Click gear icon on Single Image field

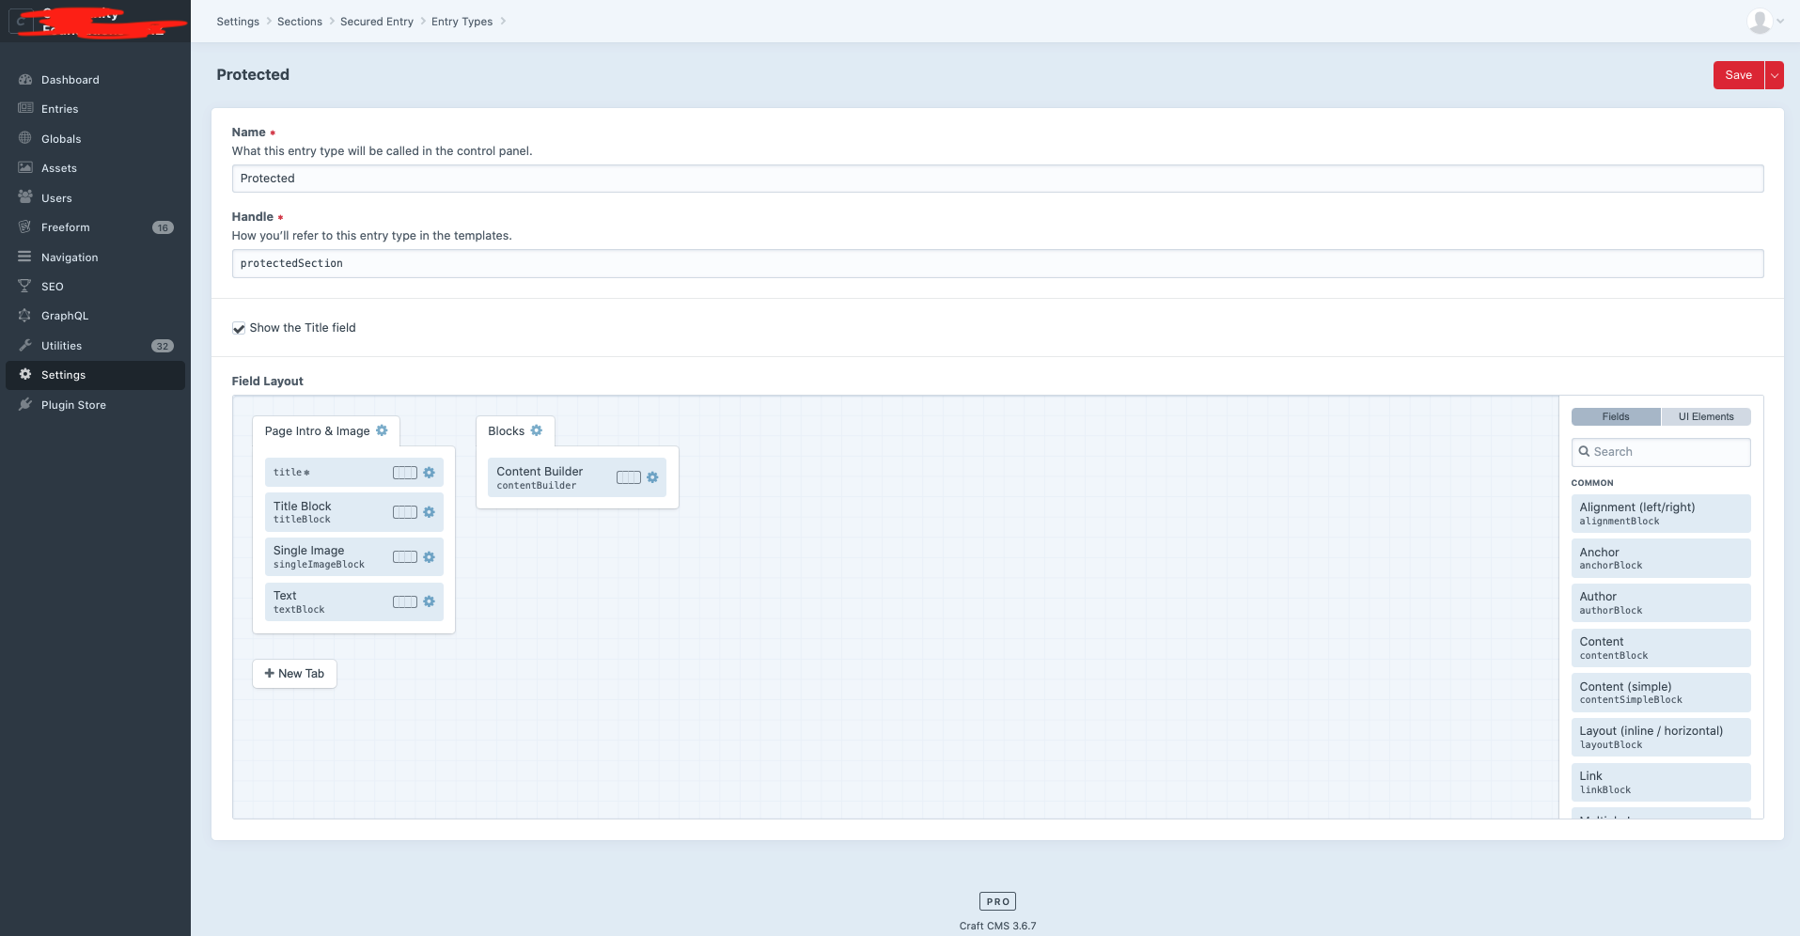pyautogui.click(x=429, y=557)
